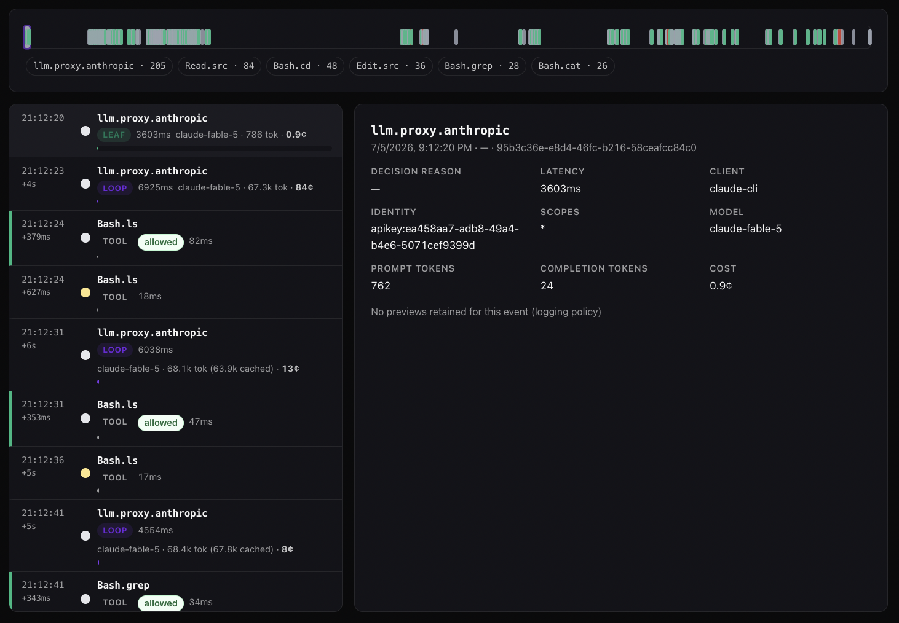Viewport: 899px width, 623px height.
Task: Click progress bar under the LEAF 3603ms event
Action: click(215, 148)
